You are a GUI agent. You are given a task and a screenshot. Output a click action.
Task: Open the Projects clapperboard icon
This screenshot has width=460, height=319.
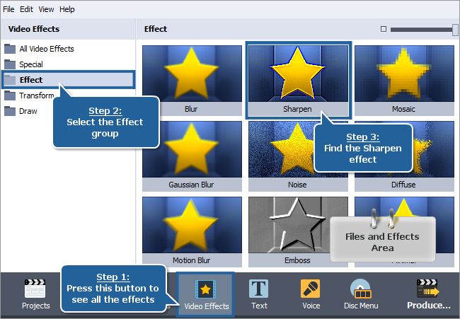pyautogui.click(x=35, y=289)
